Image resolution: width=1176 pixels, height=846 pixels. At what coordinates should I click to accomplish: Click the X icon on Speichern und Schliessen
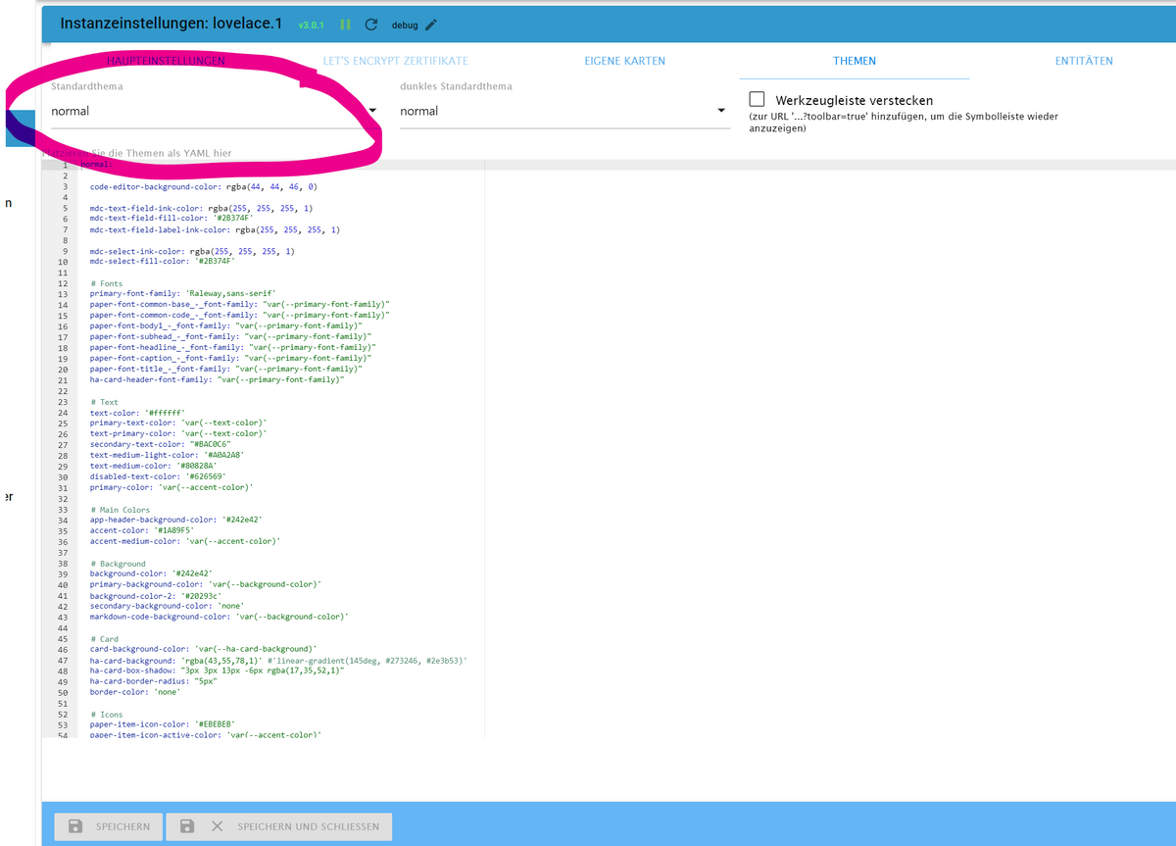(217, 826)
